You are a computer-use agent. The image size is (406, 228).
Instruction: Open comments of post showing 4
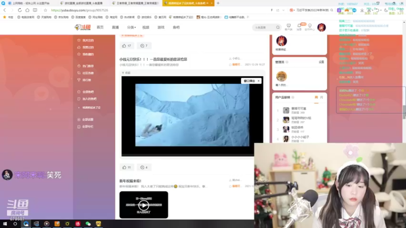[144, 167]
